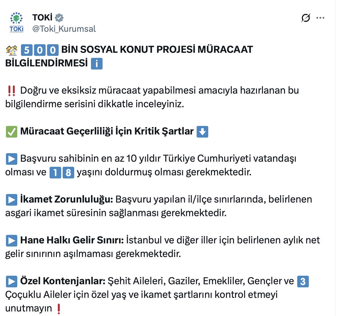
Task: Click the keycap digit 5 emoji
Action: point(27,50)
